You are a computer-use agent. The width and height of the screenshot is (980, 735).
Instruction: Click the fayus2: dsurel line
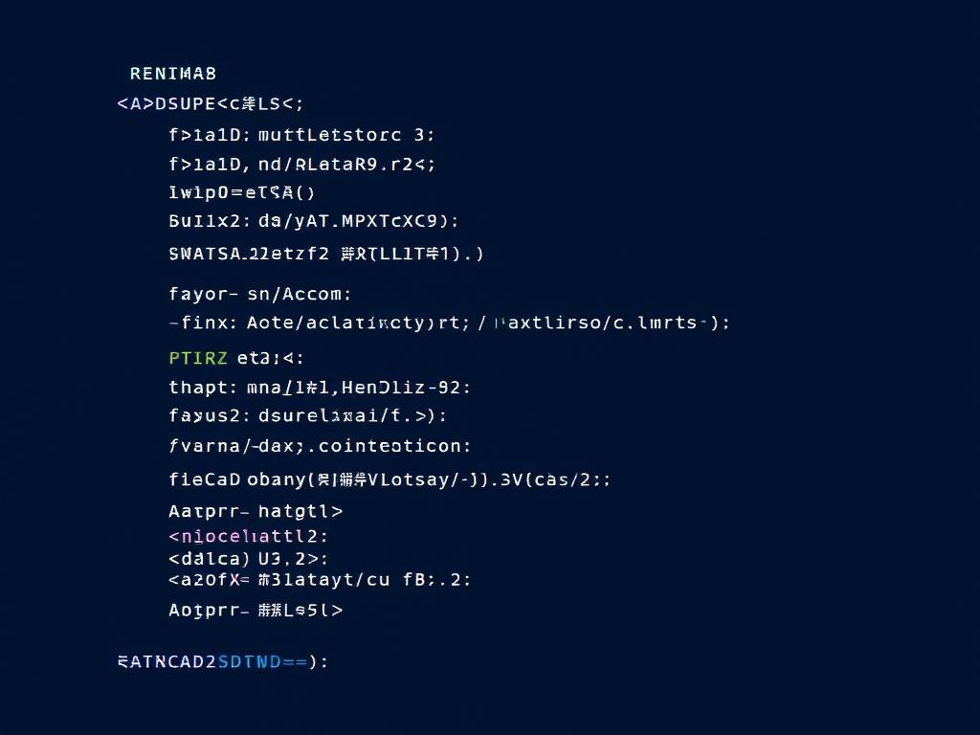307,415
